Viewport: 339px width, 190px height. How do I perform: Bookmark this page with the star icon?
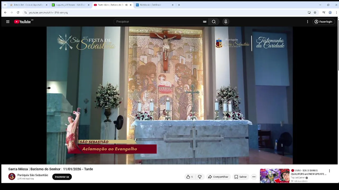[315, 12]
